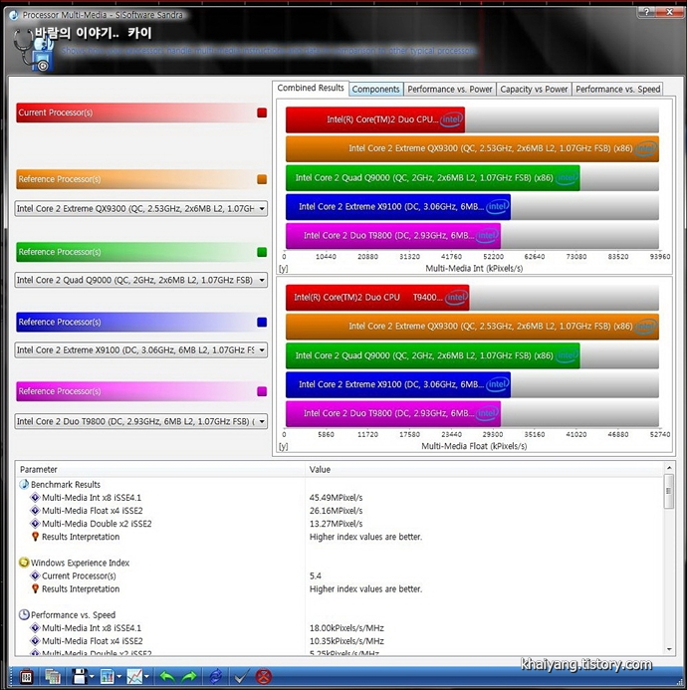Click the 18.00kPixels/s/MHz value
687x690 pixels.
(346, 628)
